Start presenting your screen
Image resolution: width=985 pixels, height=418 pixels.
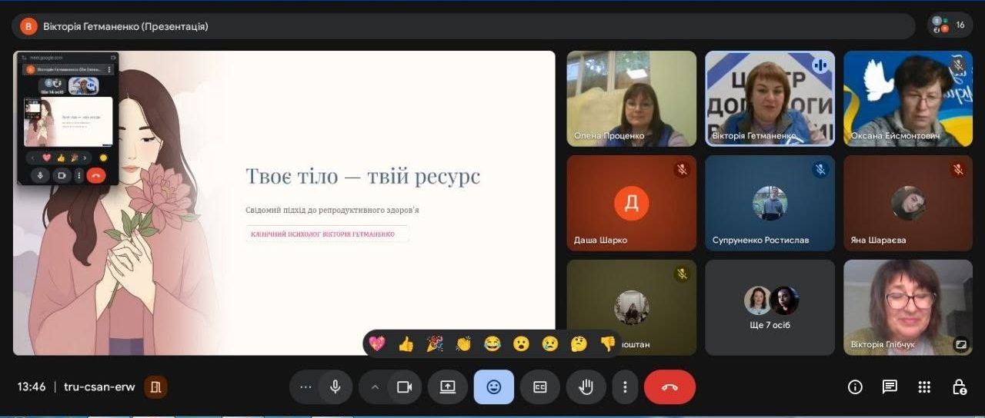[x=448, y=386]
